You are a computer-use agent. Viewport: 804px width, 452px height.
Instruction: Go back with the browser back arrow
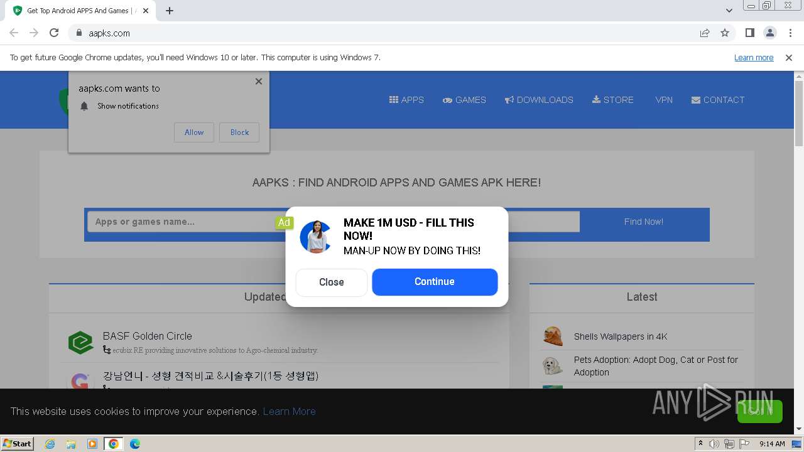tap(14, 33)
